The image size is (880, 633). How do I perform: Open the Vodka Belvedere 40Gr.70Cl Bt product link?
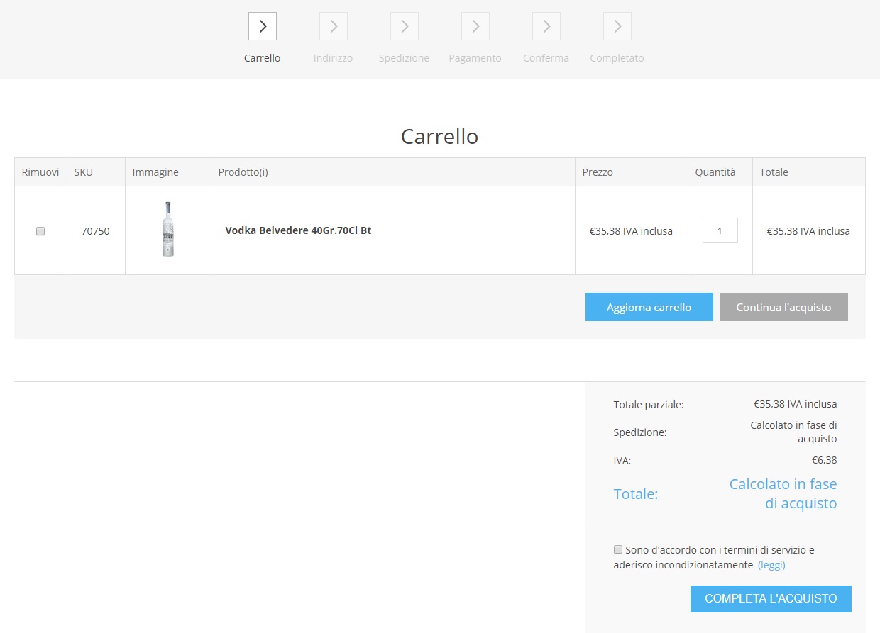[x=298, y=230]
